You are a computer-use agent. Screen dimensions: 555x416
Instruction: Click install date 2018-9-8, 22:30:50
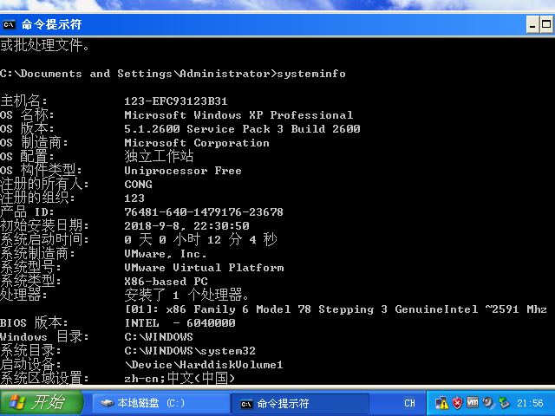(187, 225)
